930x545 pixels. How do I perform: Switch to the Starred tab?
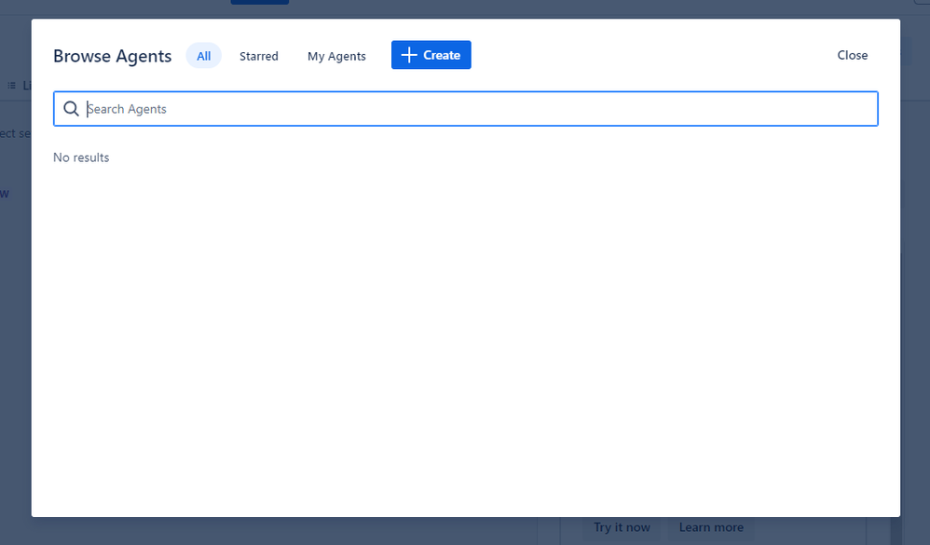[x=259, y=56]
